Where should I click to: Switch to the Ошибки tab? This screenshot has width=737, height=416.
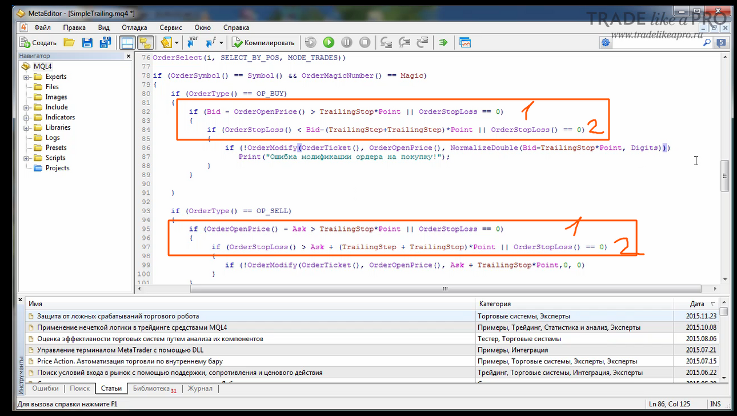coord(45,389)
